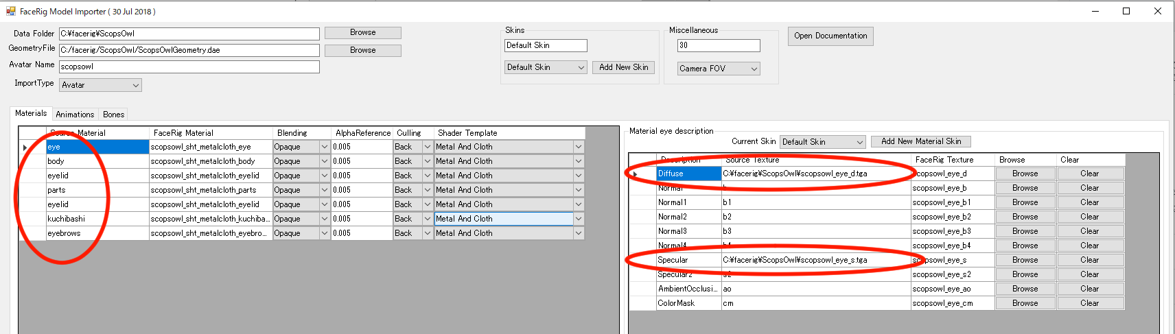Open Shader Template dropdown for the eyebrows row
Viewport: 1175px width, 334px height.
tap(579, 233)
